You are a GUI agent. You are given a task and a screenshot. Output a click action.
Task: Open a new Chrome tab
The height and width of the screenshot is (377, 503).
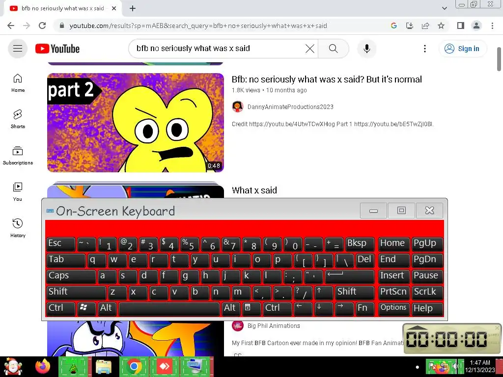pos(133,9)
